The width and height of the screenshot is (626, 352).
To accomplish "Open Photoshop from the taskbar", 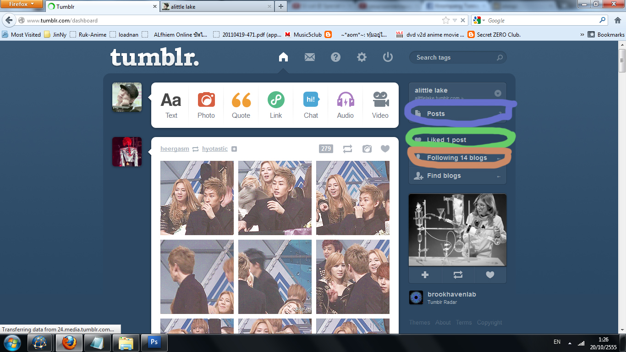I will click(x=154, y=342).
